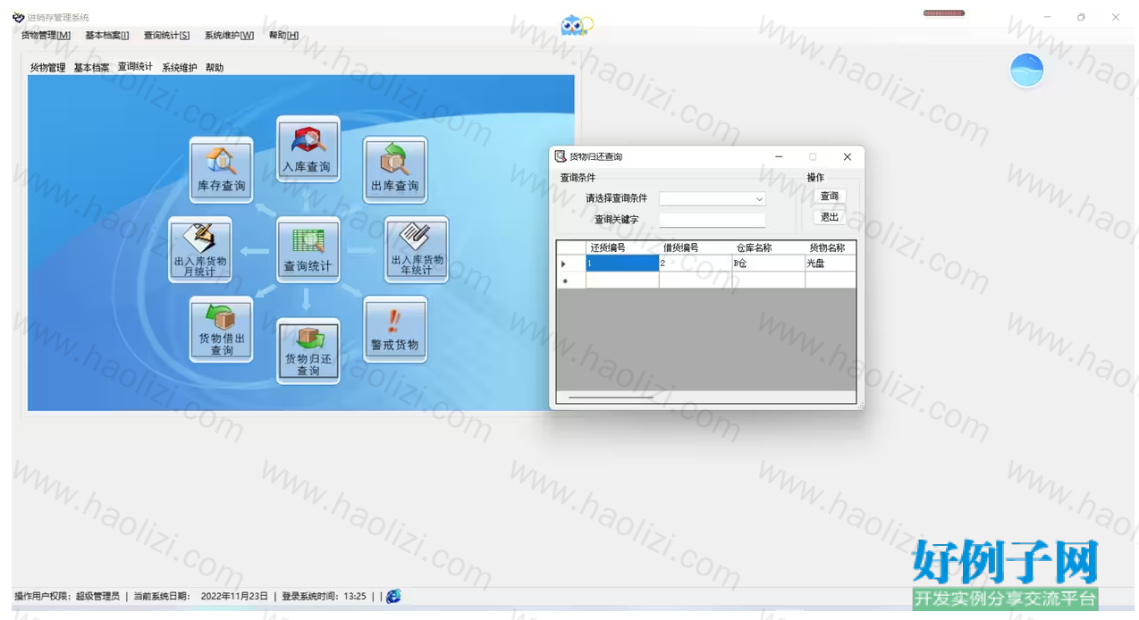Click the central 查询统计 icon

308,249
